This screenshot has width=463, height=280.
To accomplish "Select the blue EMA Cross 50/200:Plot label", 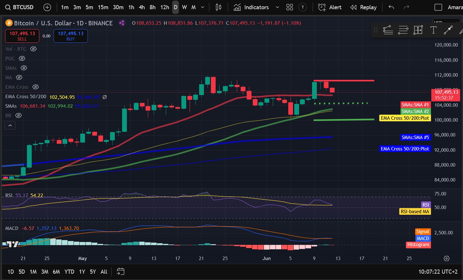I will tap(405, 149).
